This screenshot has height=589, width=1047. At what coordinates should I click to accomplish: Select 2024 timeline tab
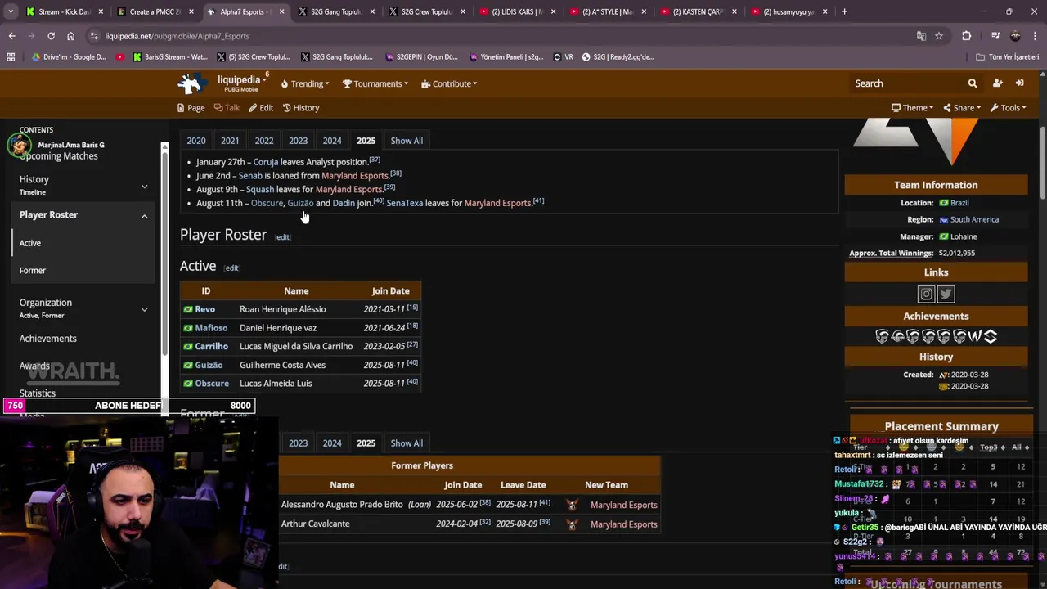pos(332,141)
